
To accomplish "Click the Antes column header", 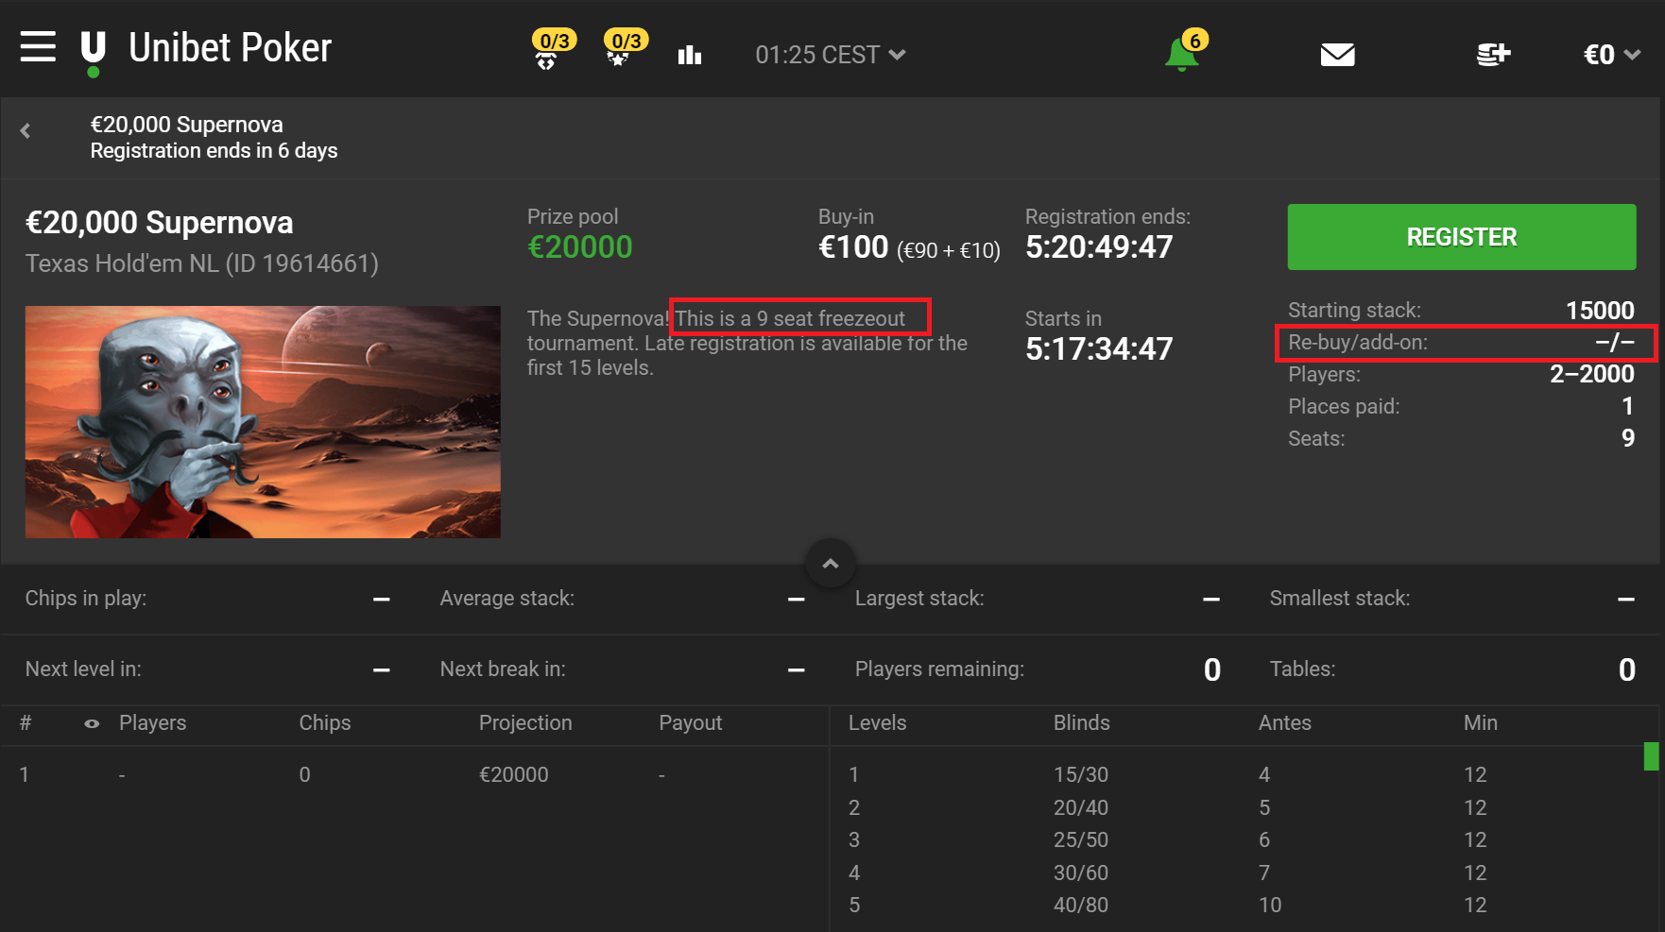I will coord(1284,722).
